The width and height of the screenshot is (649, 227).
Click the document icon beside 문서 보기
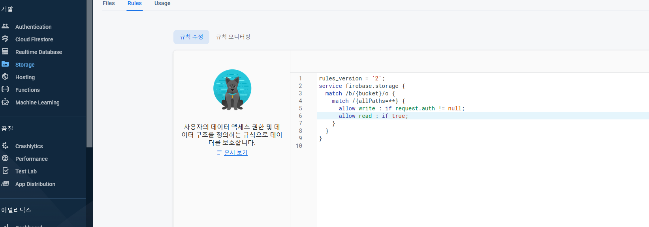pos(219,153)
